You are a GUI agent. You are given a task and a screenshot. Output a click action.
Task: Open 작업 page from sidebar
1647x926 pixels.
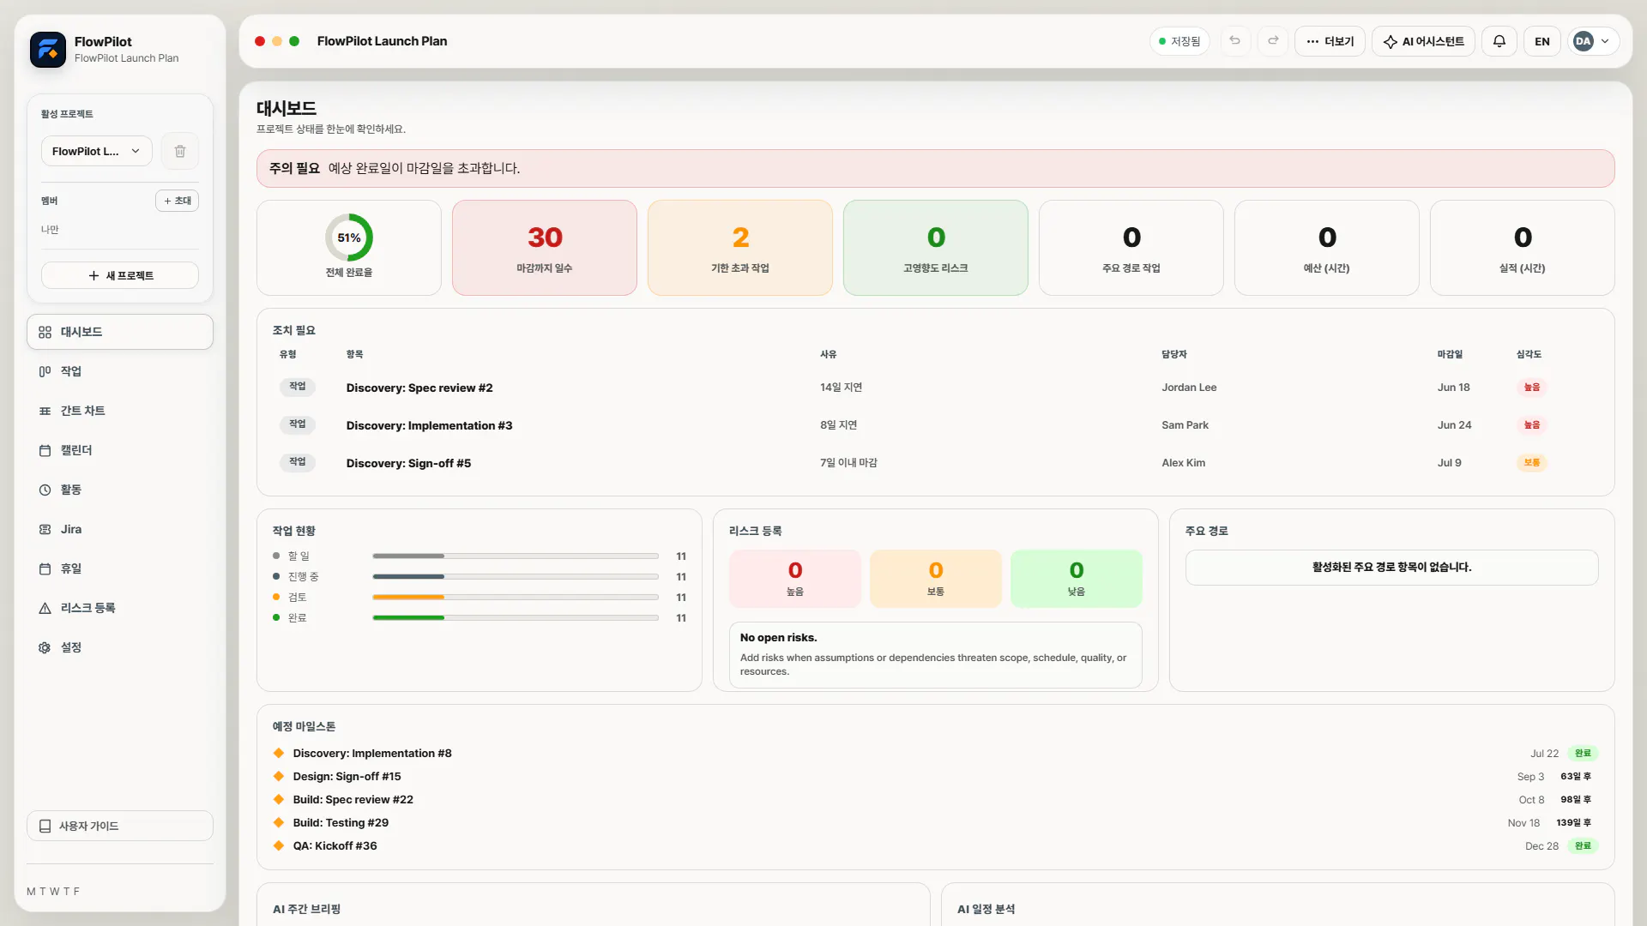[x=120, y=371]
